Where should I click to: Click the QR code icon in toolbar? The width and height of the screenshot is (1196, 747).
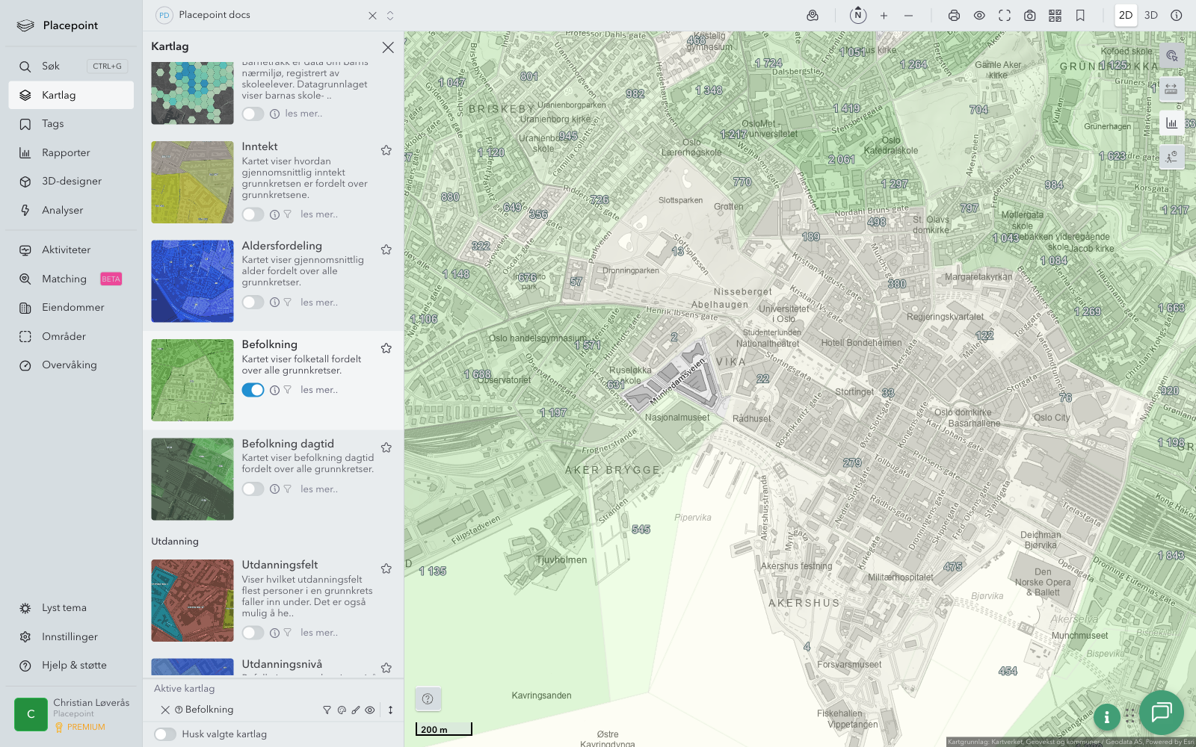[1055, 16]
